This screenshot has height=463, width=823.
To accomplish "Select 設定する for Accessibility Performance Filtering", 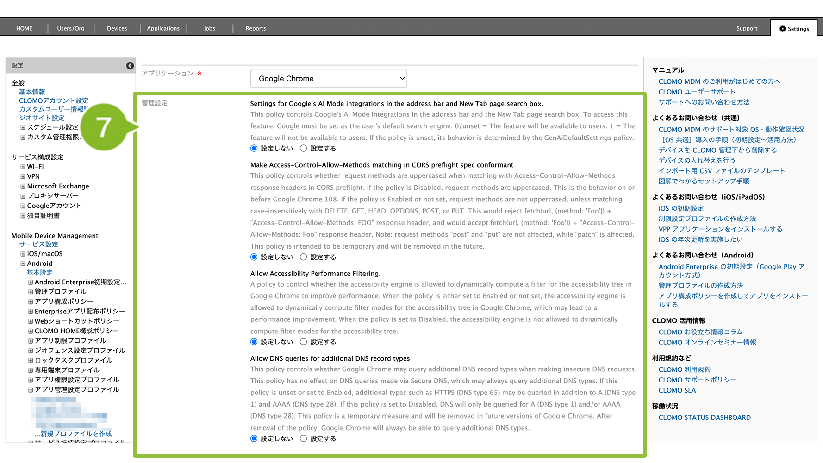I will [x=304, y=342].
